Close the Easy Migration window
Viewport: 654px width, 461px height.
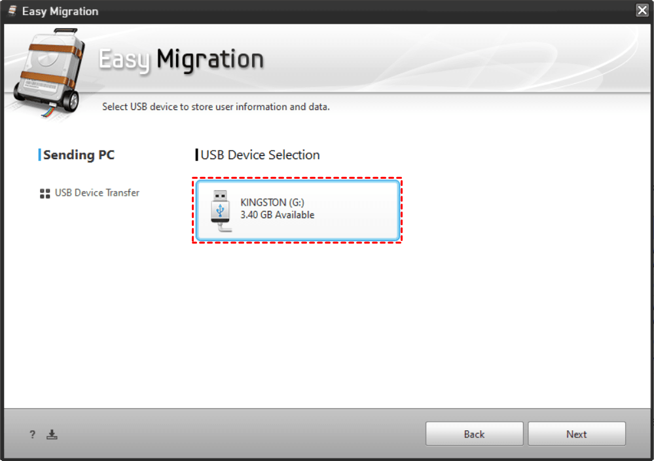tap(642, 10)
